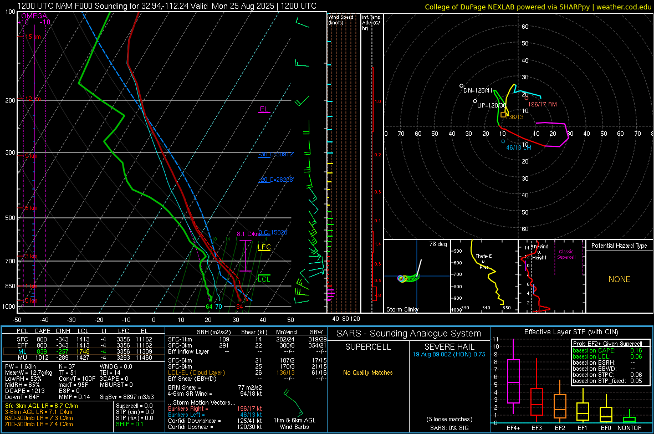This screenshot has height=434, width=654.
Task: Click the green NONTOR box plot
Action: (630, 417)
